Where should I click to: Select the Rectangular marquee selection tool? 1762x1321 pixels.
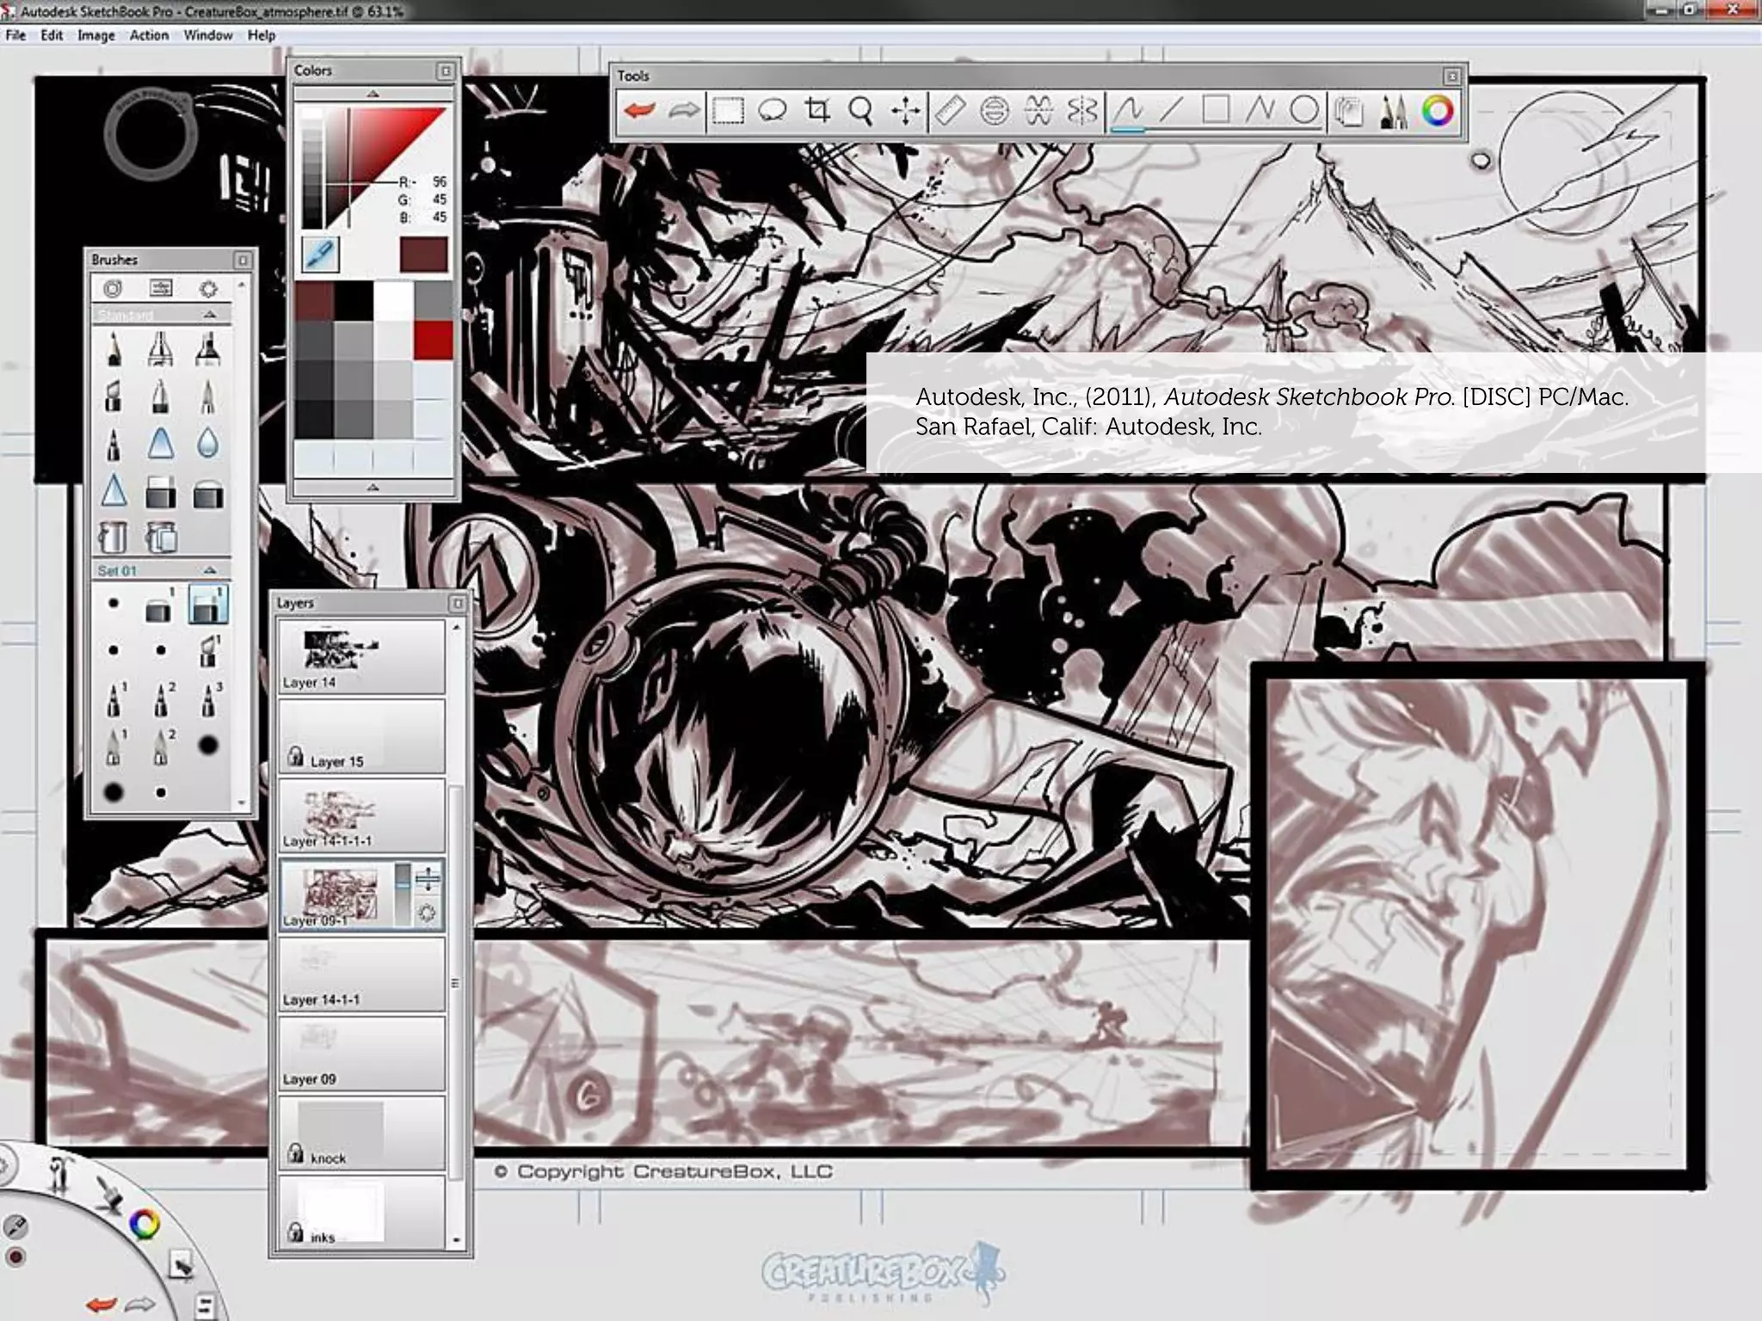click(x=728, y=111)
